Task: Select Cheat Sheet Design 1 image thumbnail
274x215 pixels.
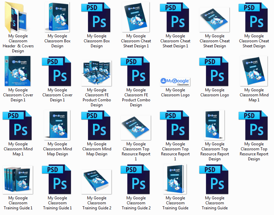Action: (136, 17)
